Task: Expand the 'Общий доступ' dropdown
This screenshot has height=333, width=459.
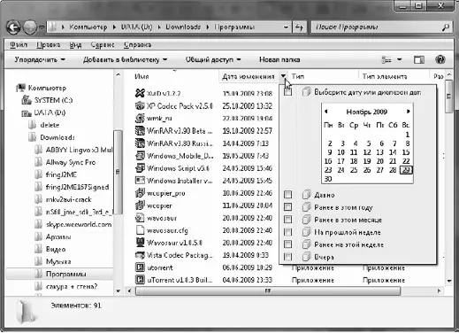Action: tap(213, 59)
